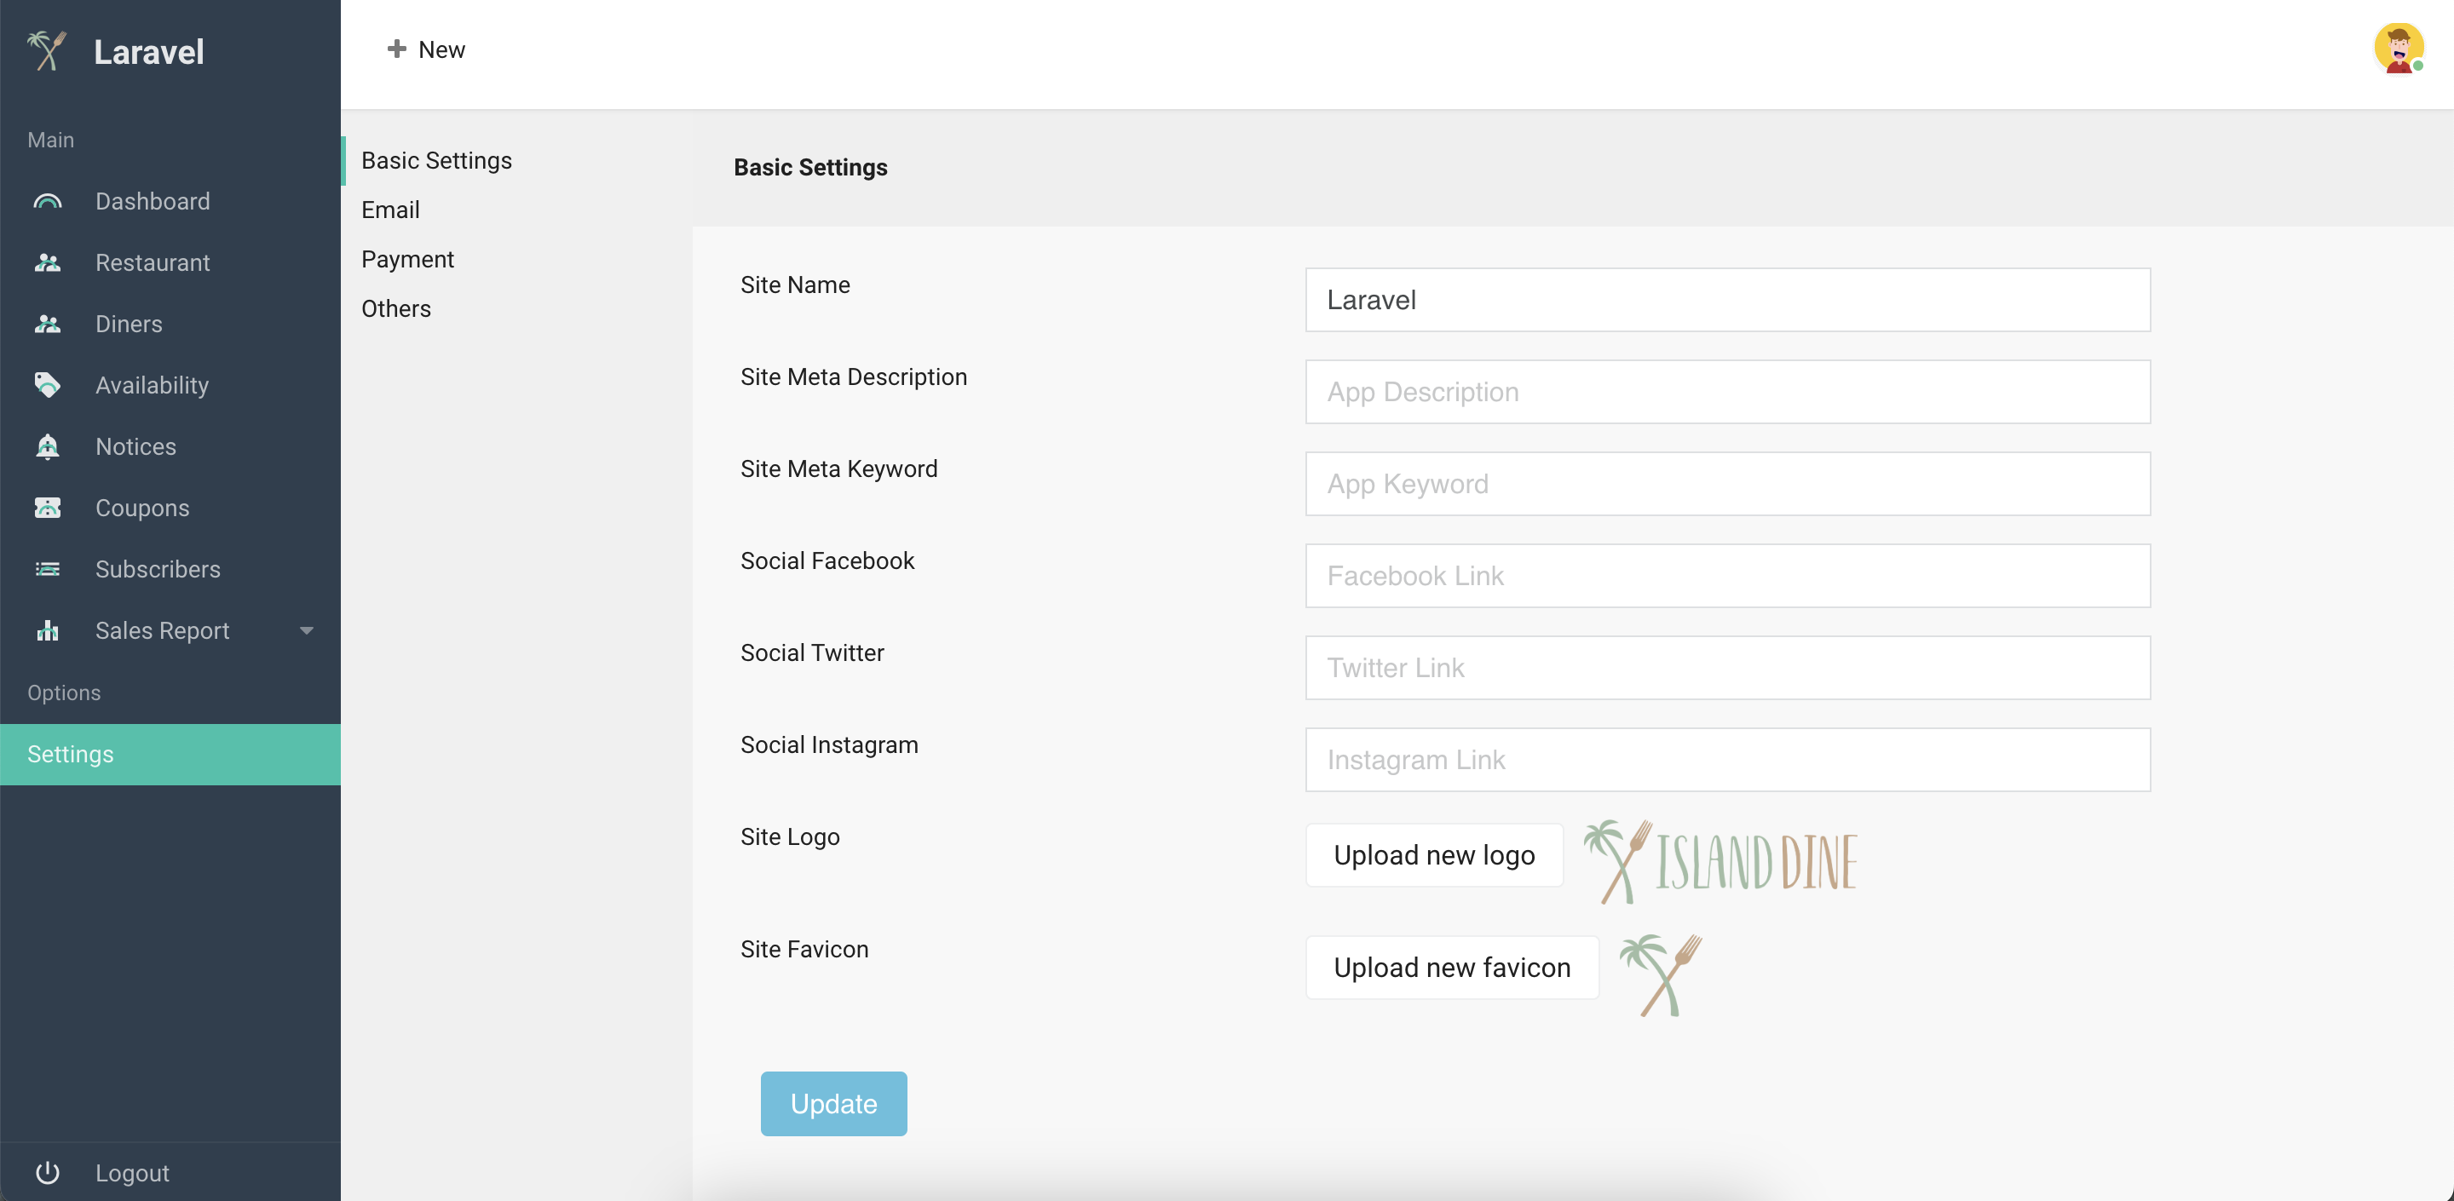2454x1201 pixels.
Task: Click the Facebook Link input field
Action: pos(1727,576)
